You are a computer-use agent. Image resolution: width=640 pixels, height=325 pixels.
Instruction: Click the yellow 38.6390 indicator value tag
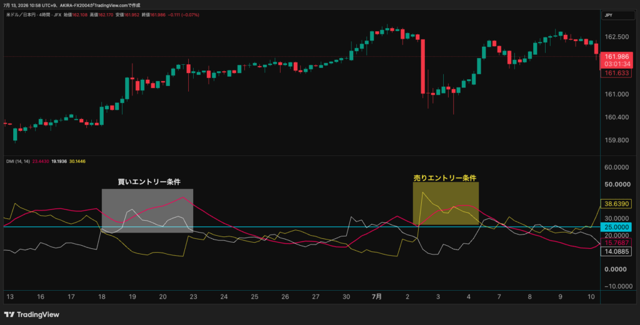(616, 203)
